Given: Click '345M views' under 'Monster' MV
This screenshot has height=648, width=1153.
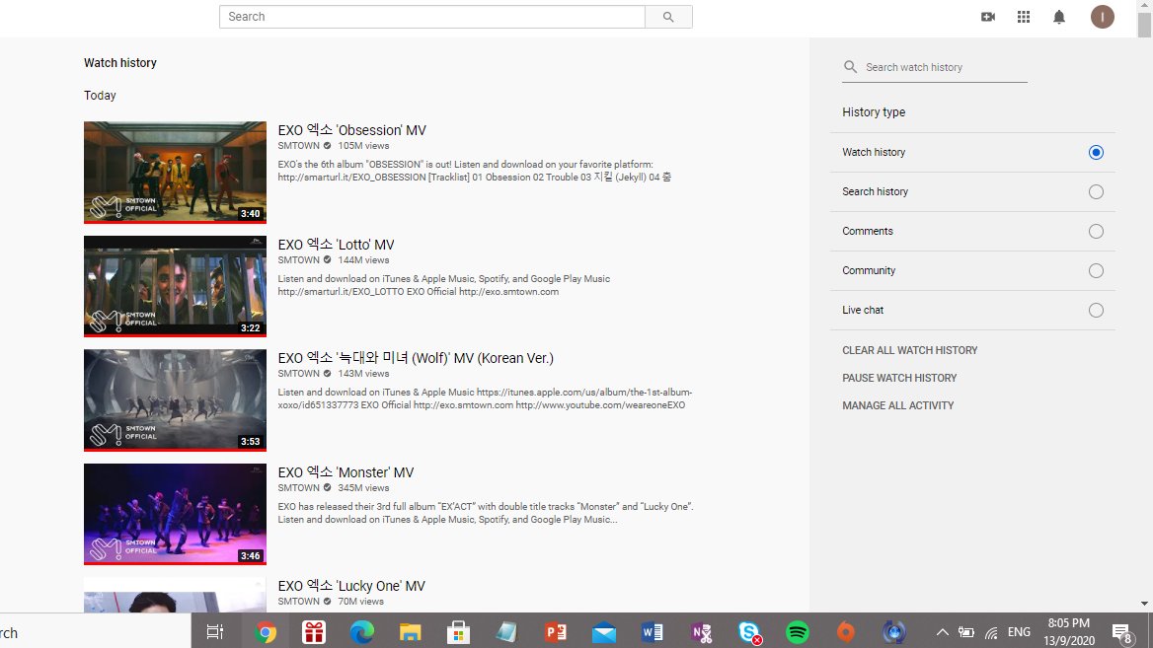Looking at the screenshot, I should [x=363, y=488].
